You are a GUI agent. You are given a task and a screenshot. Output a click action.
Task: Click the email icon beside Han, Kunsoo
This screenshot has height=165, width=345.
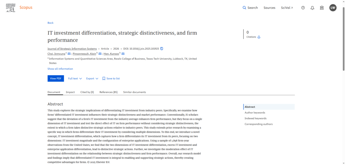coord(123,54)
